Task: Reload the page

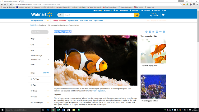Action: click(x=8, y=4)
